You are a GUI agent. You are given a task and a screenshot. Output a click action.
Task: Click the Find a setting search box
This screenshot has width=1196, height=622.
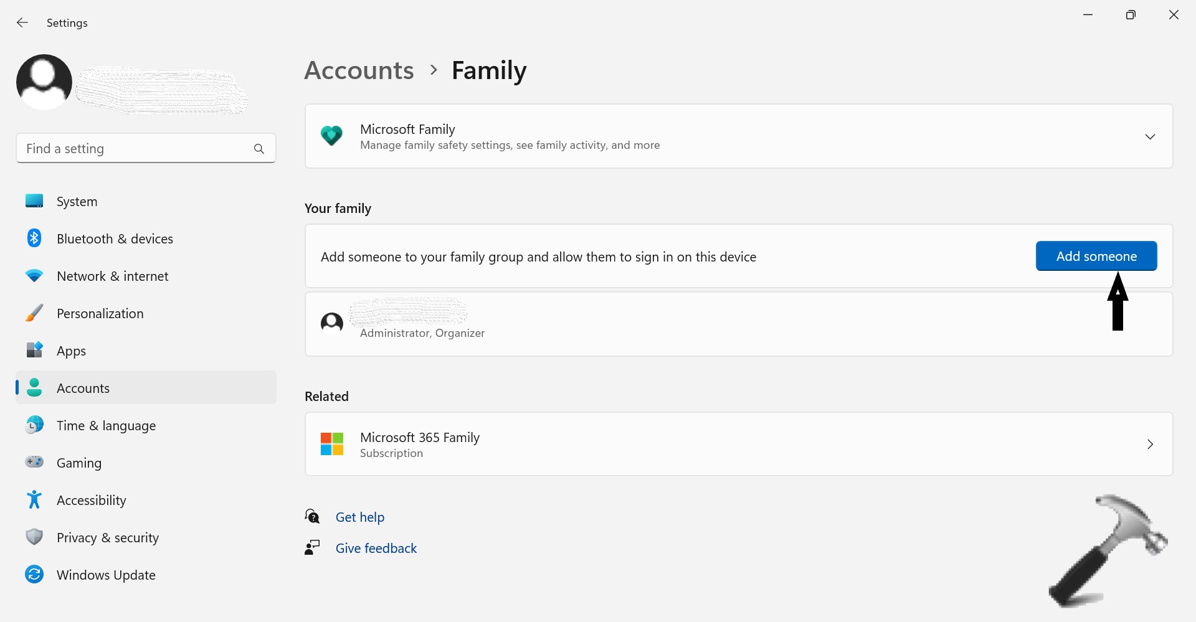coord(134,149)
